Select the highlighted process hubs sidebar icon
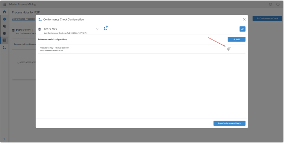This screenshot has height=143, width=284. (x=4, y=40)
